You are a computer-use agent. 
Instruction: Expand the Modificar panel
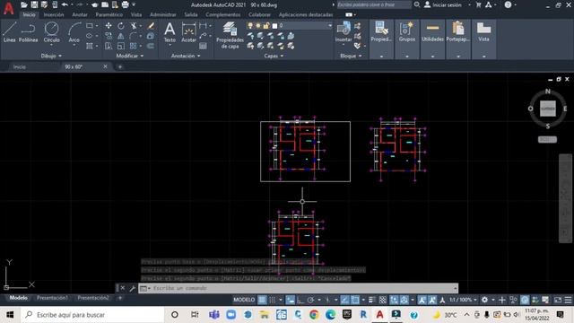pos(130,56)
